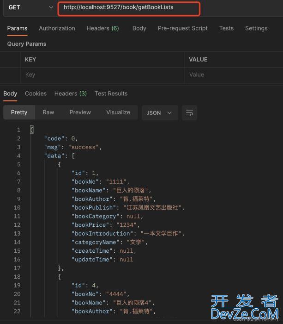Click the "id": 4 line
This screenshot has height=324, width=283.
click(x=85, y=286)
